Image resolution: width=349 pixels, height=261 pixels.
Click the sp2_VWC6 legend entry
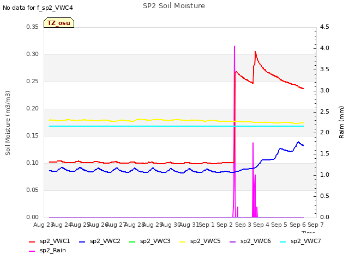click(x=250, y=241)
